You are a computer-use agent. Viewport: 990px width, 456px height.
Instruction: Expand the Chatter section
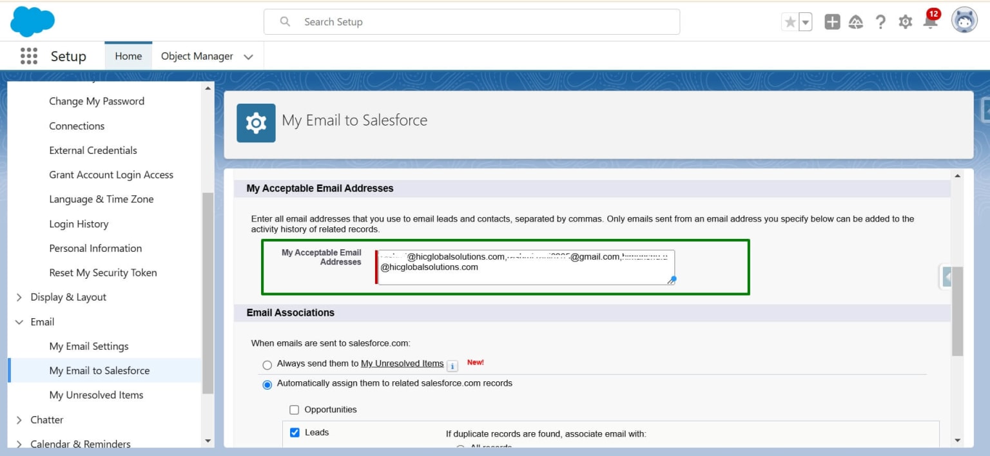[19, 419]
